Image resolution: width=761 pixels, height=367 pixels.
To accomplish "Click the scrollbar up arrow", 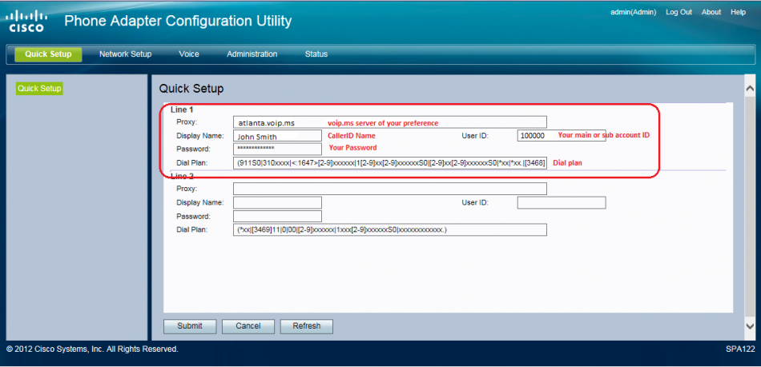I will [749, 89].
